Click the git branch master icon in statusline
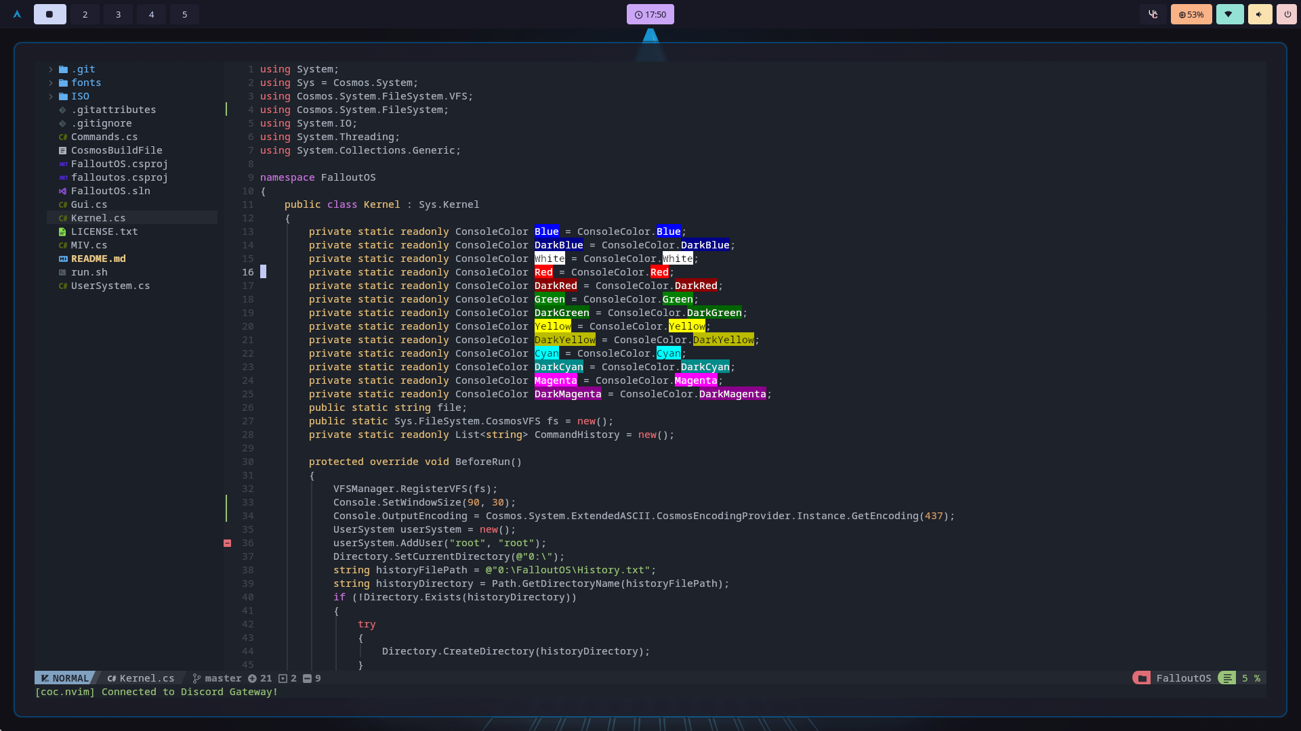The image size is (1301, 731). tap(197, 678)
